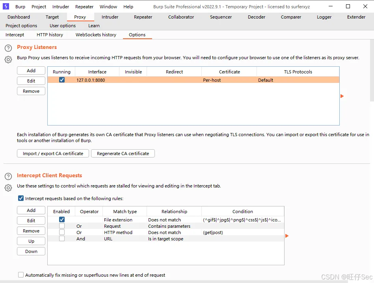Open help for Intercept Client Requests

[8, 176]
